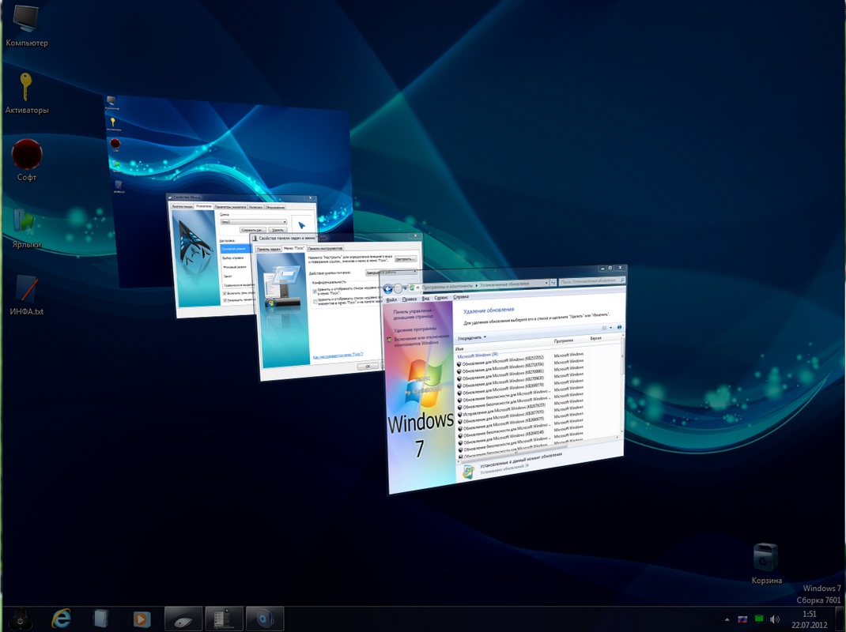
Task: Click the Программы и компоненты breadcrumb
Action: point(448,286)
